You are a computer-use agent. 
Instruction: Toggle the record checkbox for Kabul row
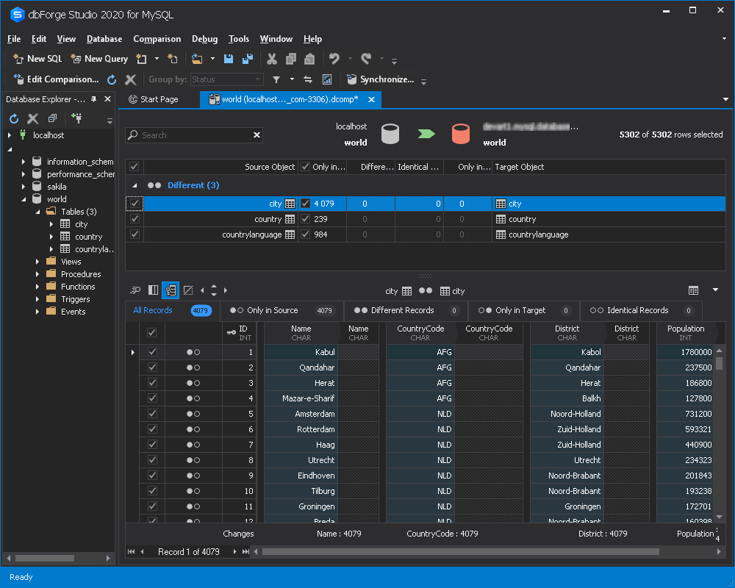(152, 351)
